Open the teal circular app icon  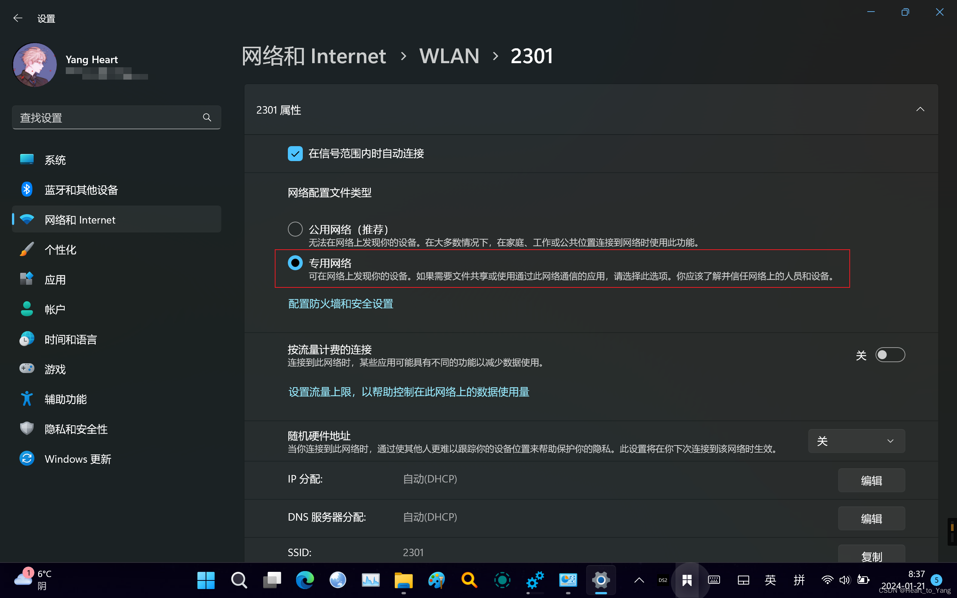point(502,580)
